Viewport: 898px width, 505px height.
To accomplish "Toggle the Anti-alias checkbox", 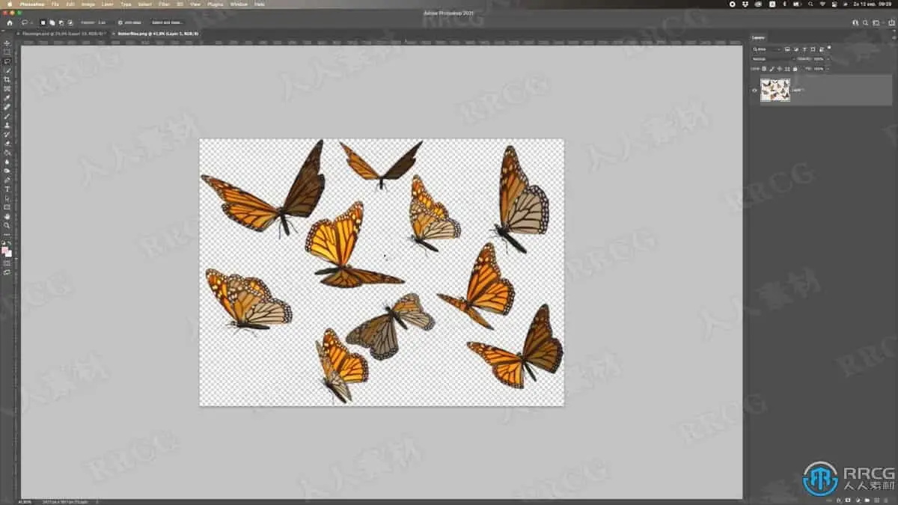I will [120, 22].
